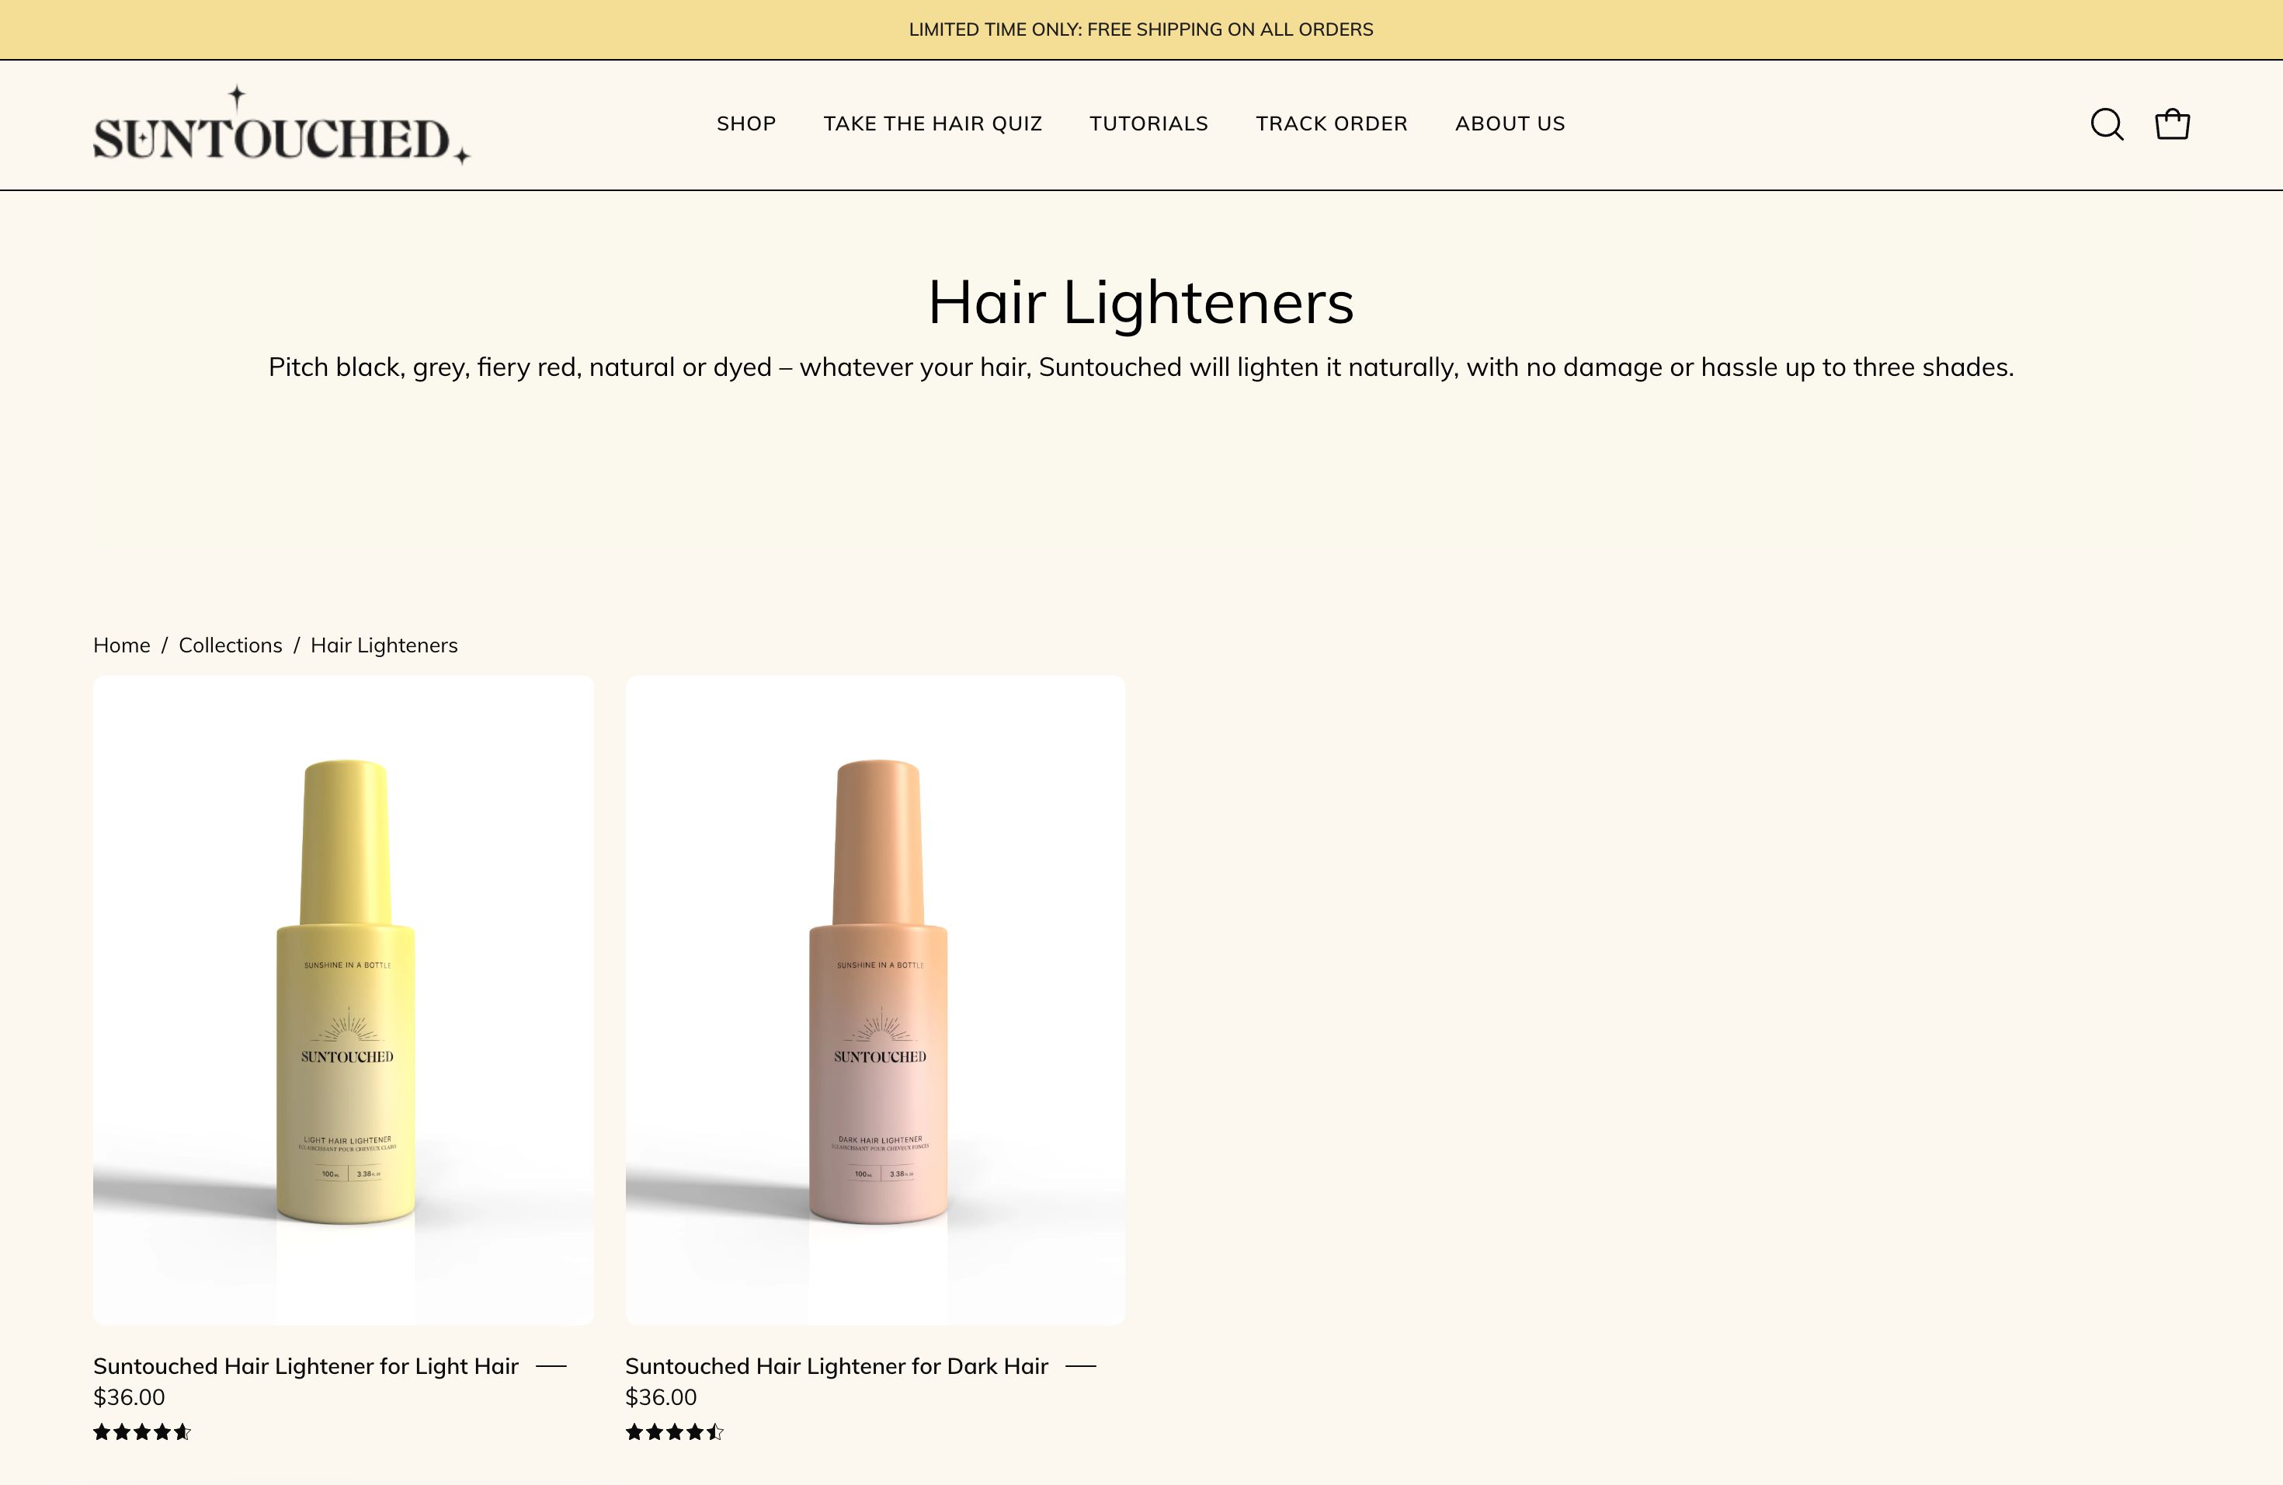
Task: Open the SHOP menu
Action: tap(745, 123)
